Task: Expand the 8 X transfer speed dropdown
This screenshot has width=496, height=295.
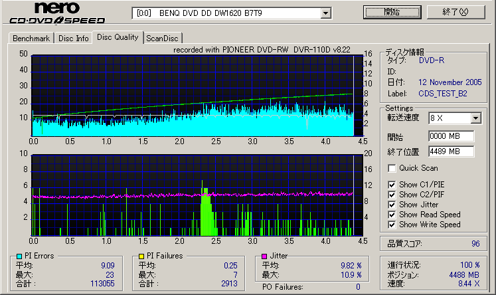Action: click(475, 118)
